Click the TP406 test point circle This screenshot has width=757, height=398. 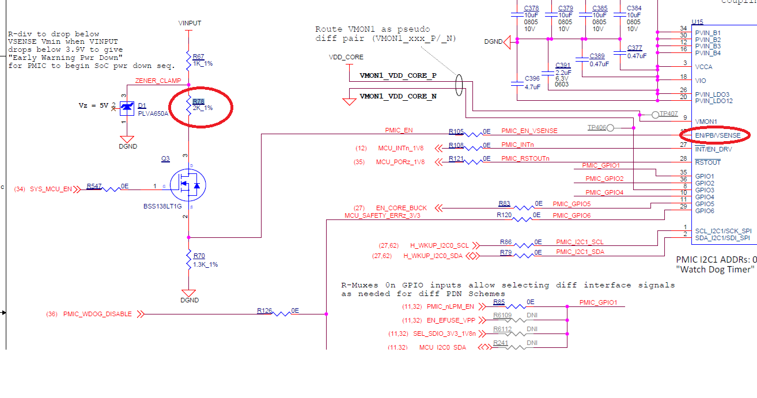pos(611,127)
